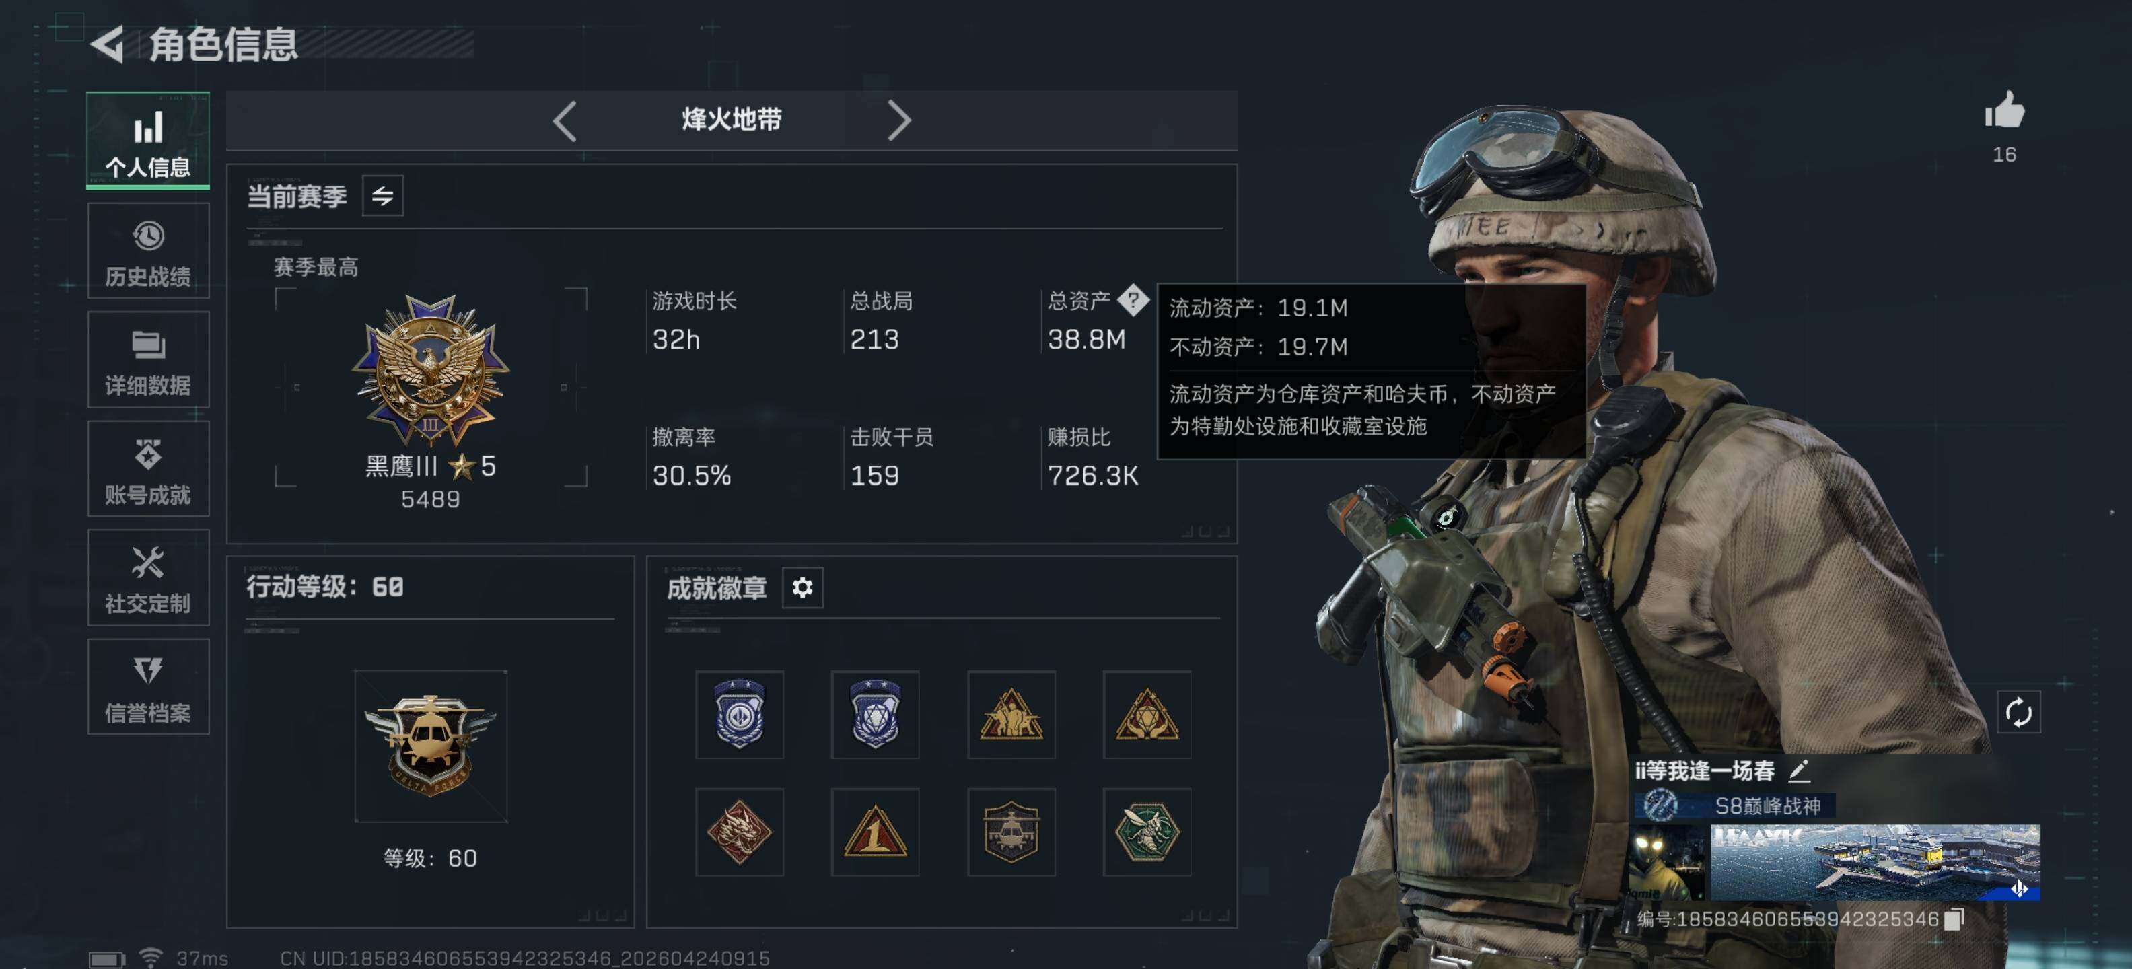Open the 信誉档案 tab
The height and width of the screenshot is (969, 2132).
tap(148, 687)
